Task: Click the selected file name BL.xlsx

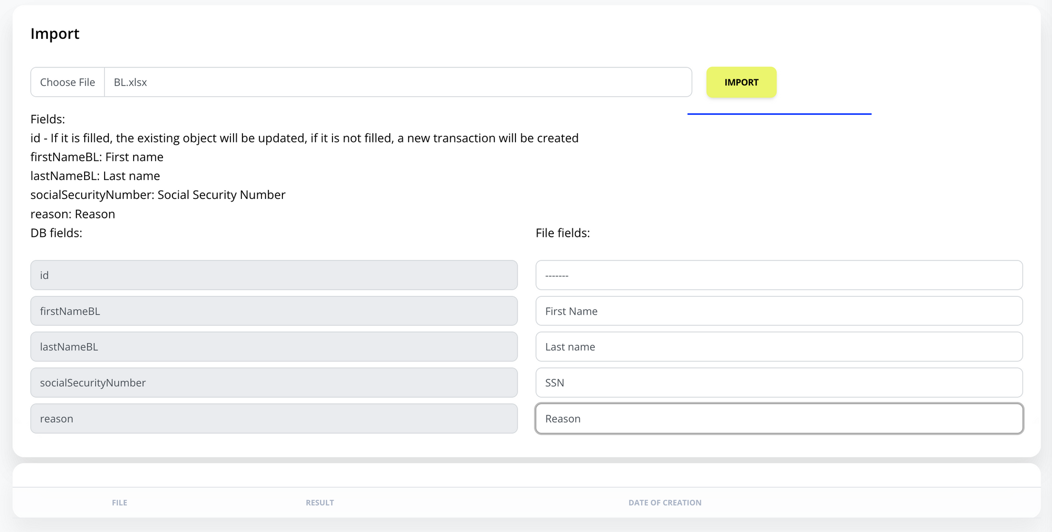Action: pos(130,82)
